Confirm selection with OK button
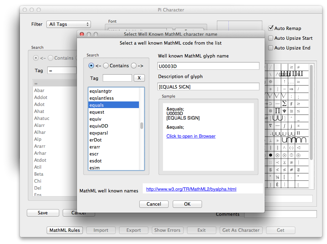Viewport: 327px width, 244px height. (187, 204)
